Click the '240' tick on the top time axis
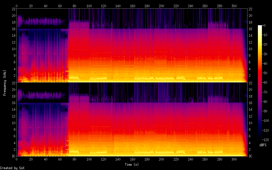Screen dimensions: 272x170 [x=190, y=6]
